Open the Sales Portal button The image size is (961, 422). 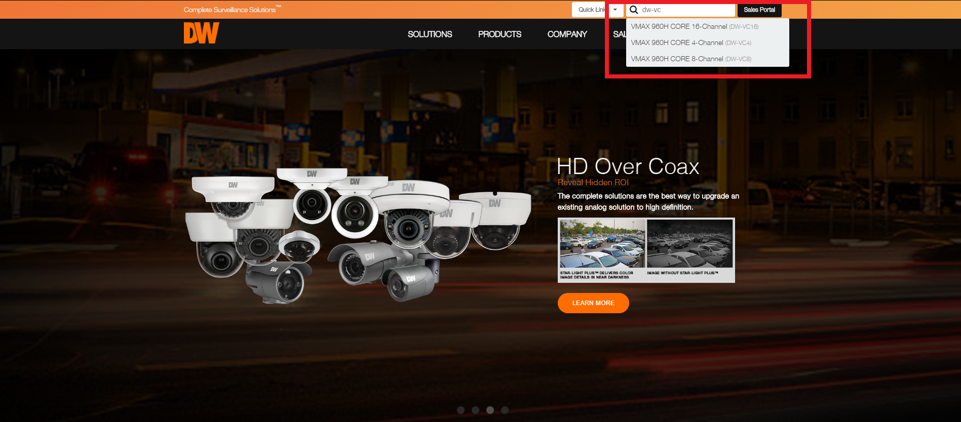[759, 10]
